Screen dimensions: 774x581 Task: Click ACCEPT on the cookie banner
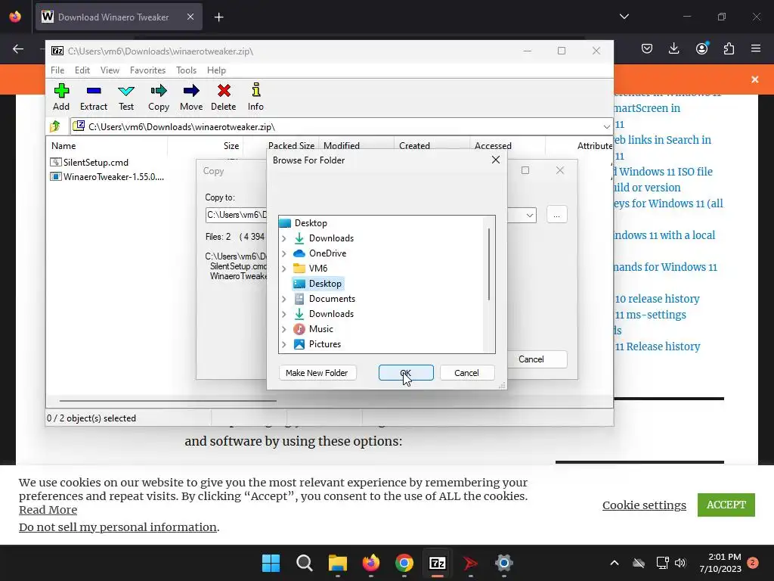726,505
